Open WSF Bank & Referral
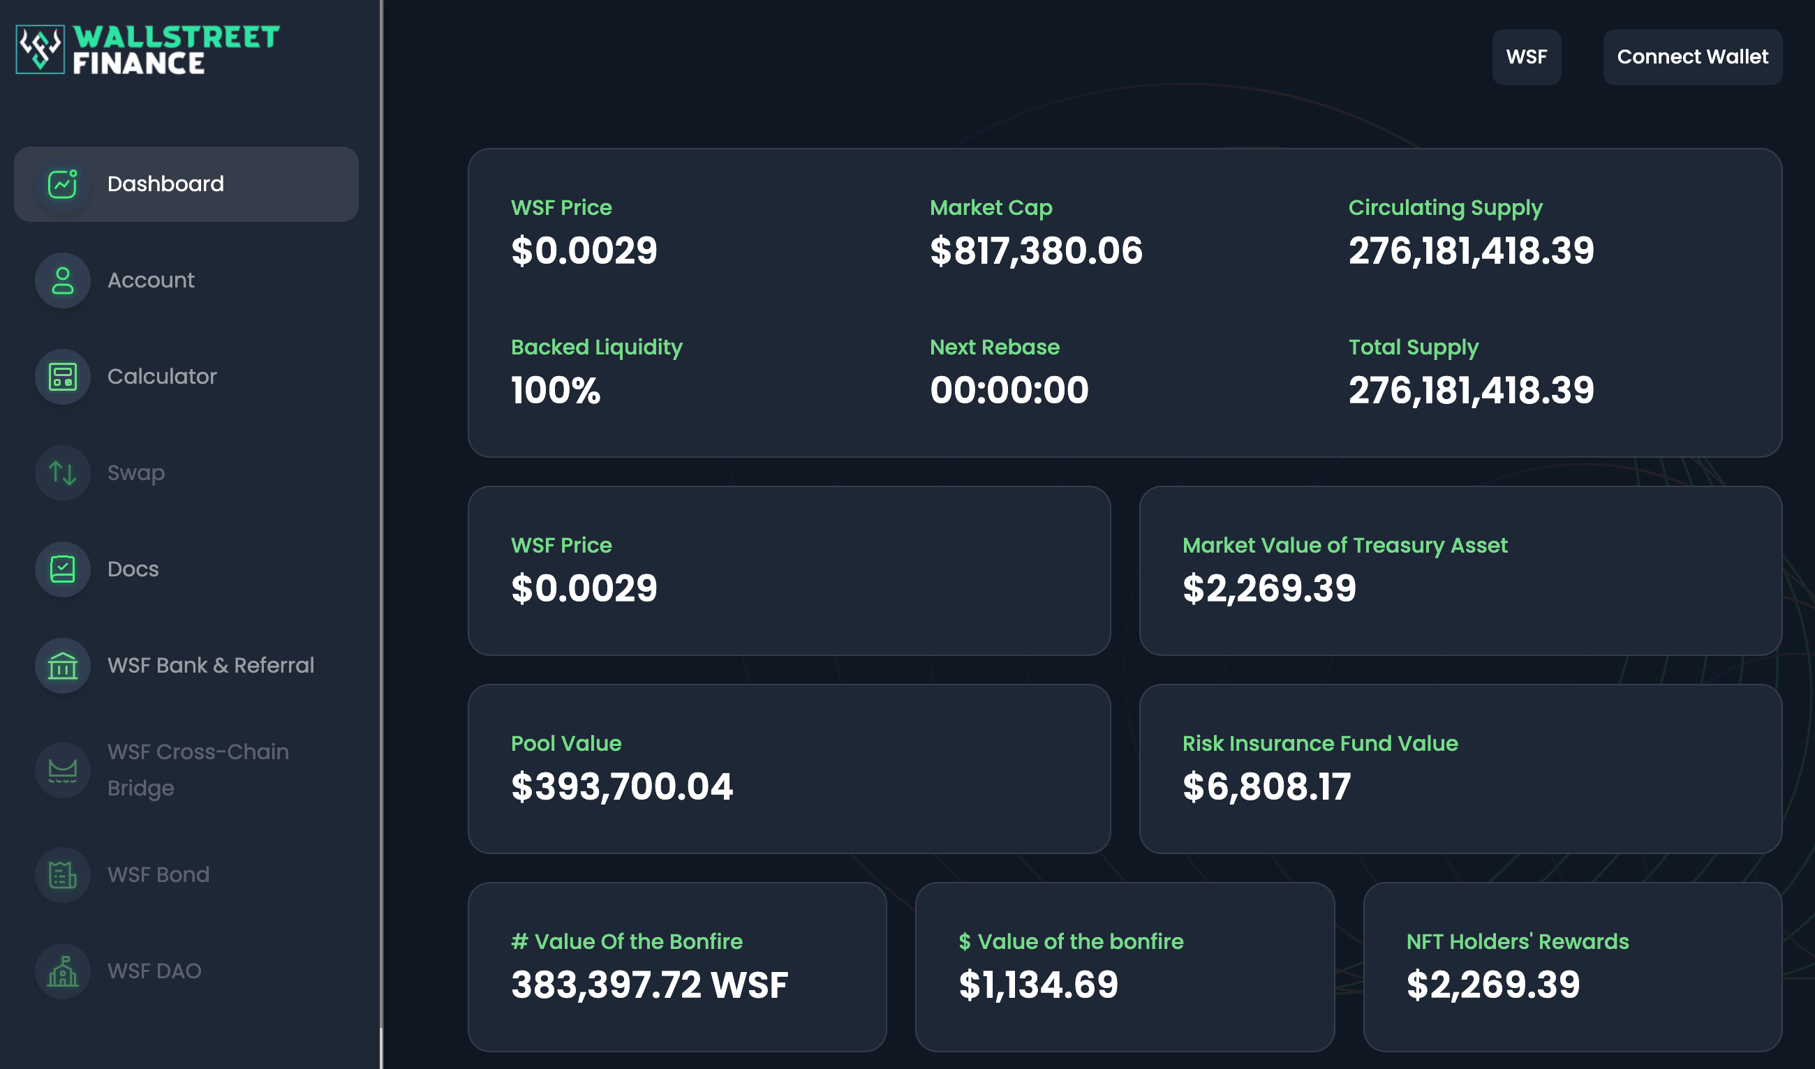The width and height of the screenshot is (1815, 1069). (186, 666)
